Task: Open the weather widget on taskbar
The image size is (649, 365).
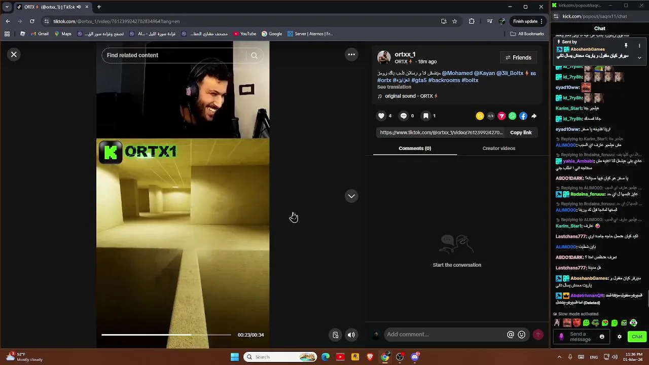Action: (23, 357)
